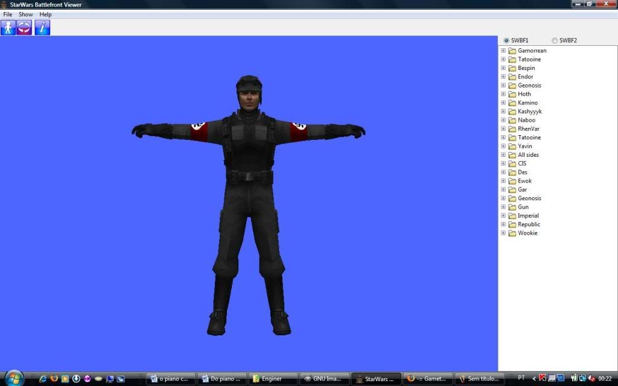The image size is (618, 386).
Task: Click the folder icon beside Naboo
Action: (x=512, y=120)
